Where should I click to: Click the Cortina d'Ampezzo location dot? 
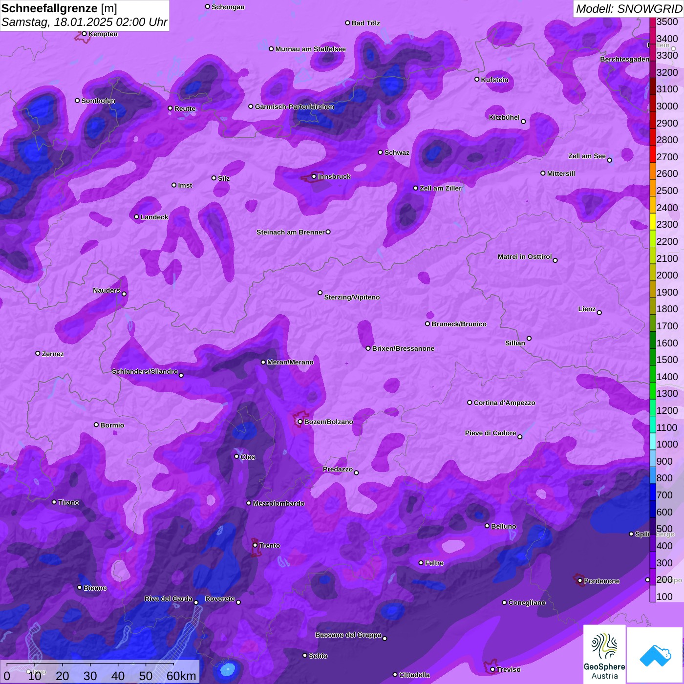click(x=470, y=403)
